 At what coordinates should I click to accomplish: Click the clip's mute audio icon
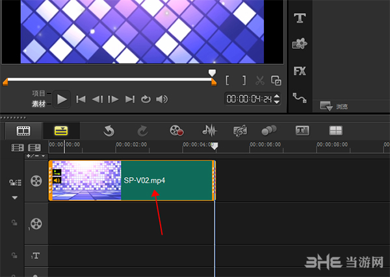[57, 180]
